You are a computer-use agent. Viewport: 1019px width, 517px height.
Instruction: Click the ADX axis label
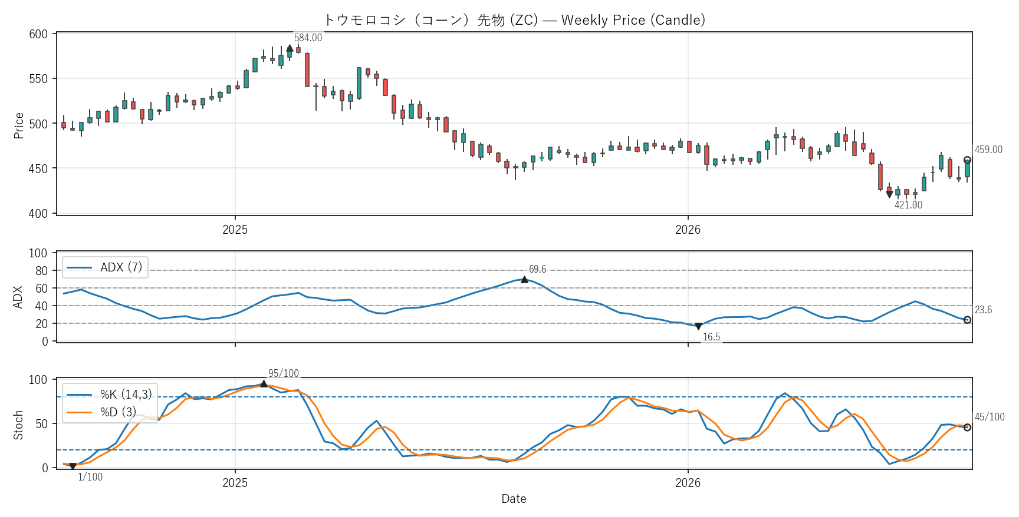pyautogui.click(x=18, y=297)
